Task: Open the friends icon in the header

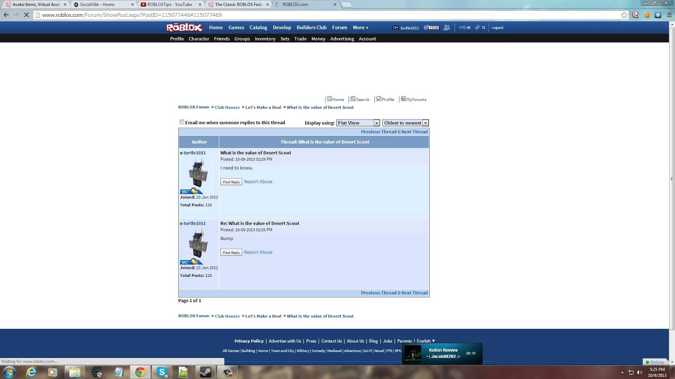Action: click(x=447, y=27)
